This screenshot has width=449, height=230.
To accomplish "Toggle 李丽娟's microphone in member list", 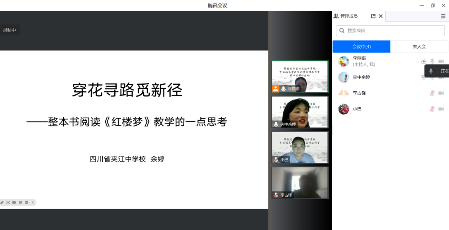I will click(x=432, y=61).
